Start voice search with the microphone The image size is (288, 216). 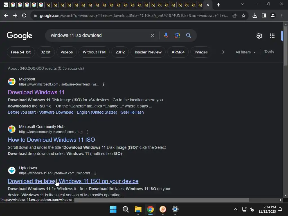point(166,35)
